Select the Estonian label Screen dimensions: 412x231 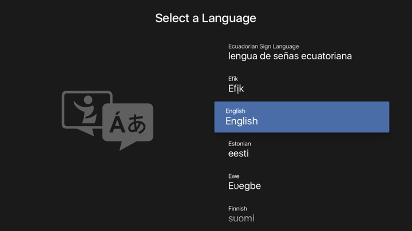click(x=239, y=144)
